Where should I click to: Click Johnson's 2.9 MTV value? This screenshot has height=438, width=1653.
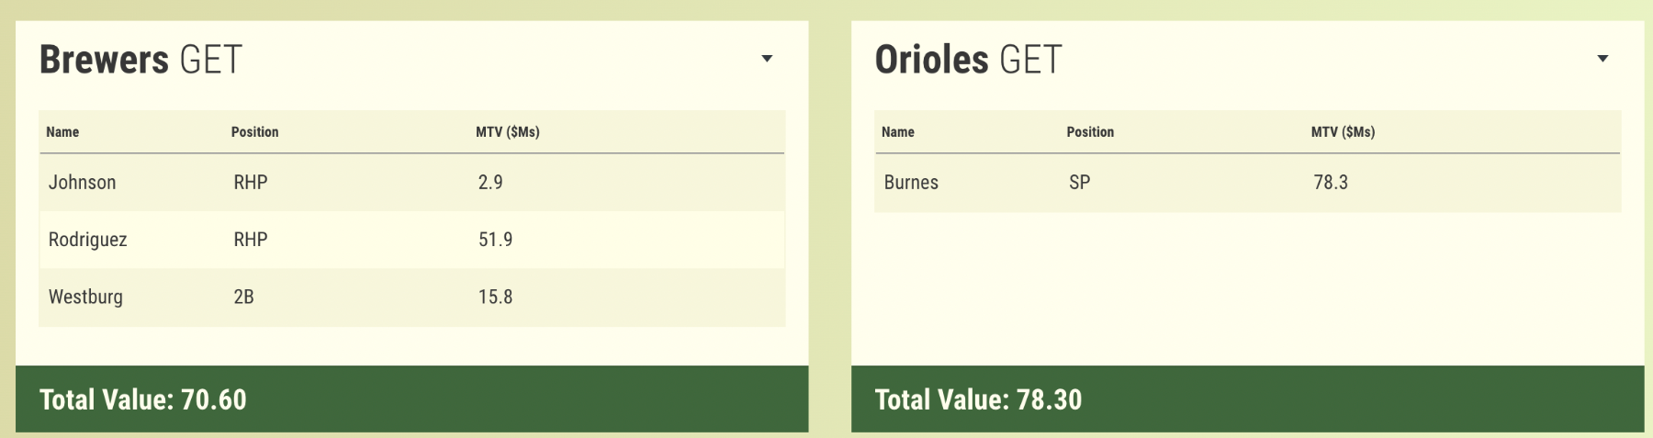click(x=490, y=182)
